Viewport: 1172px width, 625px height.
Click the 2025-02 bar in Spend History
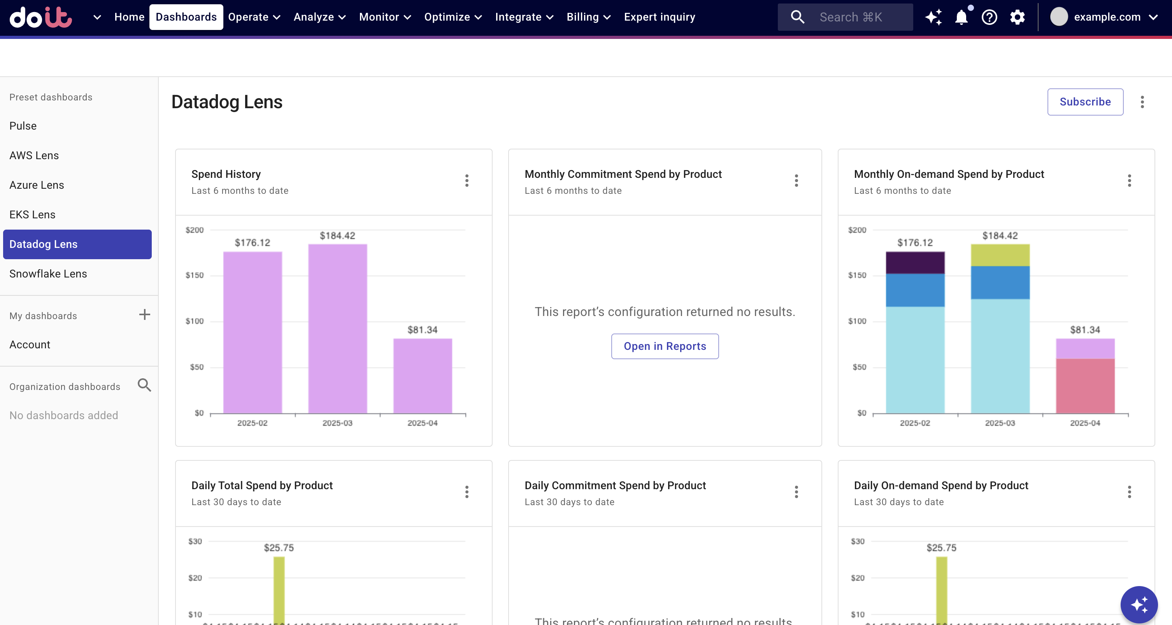click(x=253, y=332)
